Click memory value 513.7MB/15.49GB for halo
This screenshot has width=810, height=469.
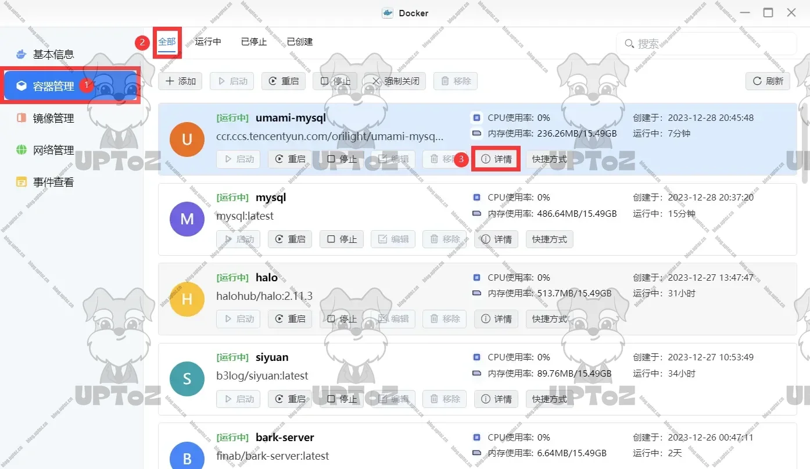(574, 293)
